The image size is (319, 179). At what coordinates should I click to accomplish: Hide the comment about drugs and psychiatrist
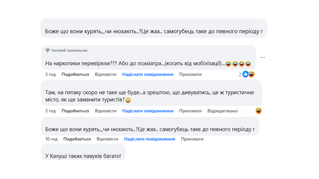click(x=190, y=75)
